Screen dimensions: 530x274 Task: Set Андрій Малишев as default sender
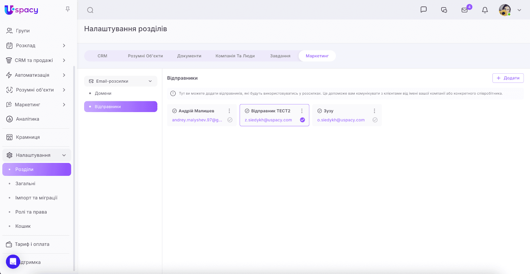[230, 120]
